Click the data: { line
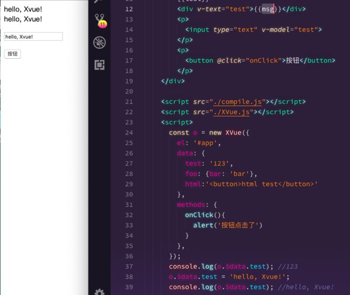The height and width of the screenshot is (295, 350). tap(191, 153)
